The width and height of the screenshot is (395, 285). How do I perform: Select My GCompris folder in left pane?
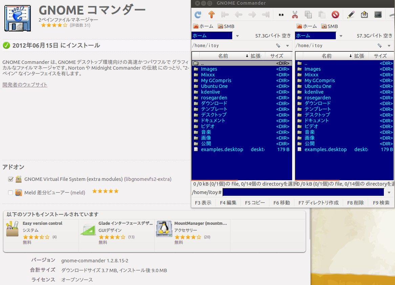[x=242, y=80]
